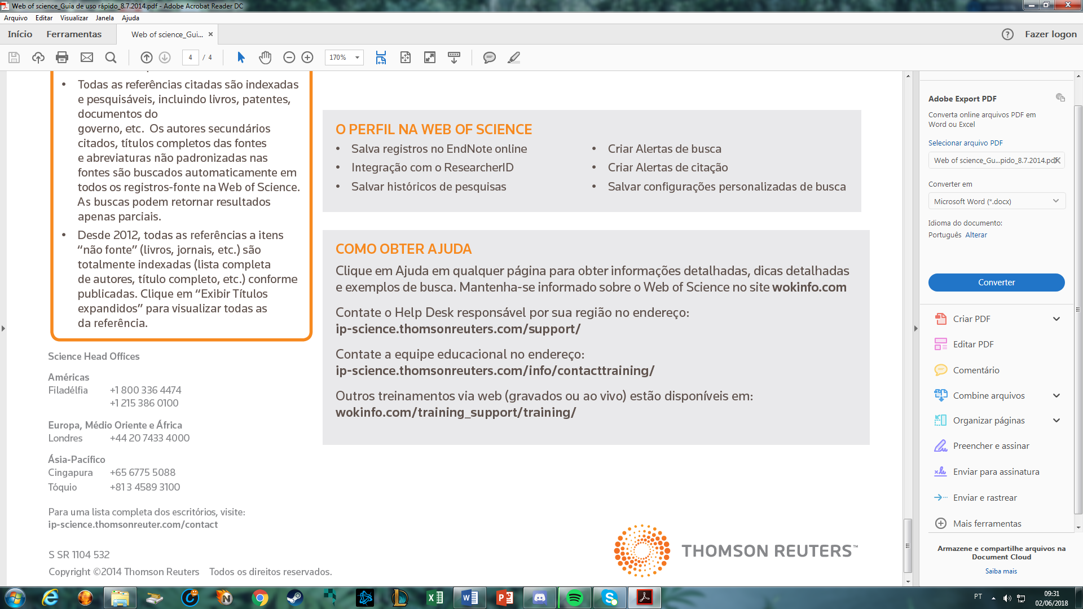Click the Print file icon
This screenshot has width=1083, height=609.
[62, 58]
